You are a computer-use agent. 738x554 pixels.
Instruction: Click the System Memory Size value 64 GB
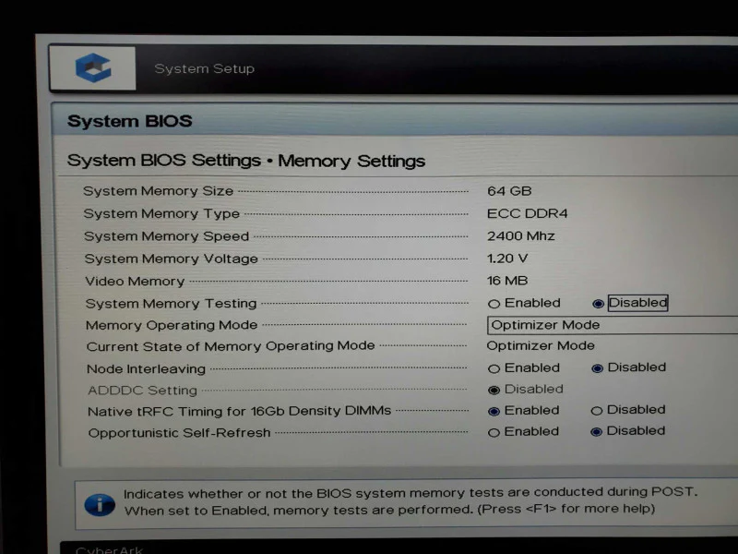coord(509,191)
